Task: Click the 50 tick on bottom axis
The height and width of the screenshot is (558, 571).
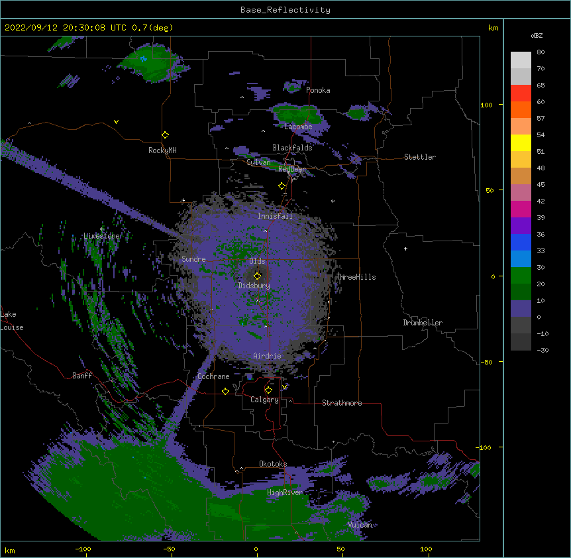Action: 340,549
